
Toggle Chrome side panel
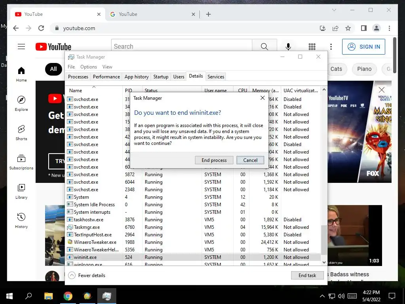click(364, 28)
